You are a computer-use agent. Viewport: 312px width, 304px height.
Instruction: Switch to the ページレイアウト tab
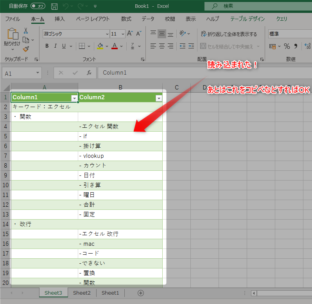(x=93, y=19)
